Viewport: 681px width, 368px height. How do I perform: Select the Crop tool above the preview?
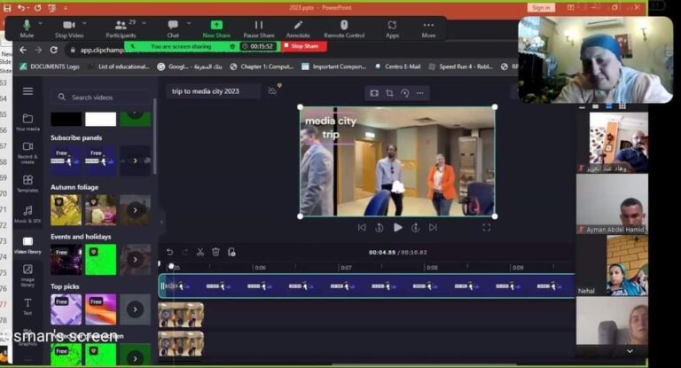pyautogui.click(x=389, y=92)
